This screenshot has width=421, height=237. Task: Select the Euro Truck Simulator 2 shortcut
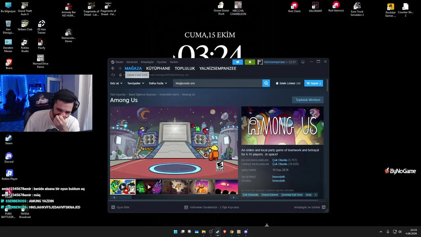(357, 9)
